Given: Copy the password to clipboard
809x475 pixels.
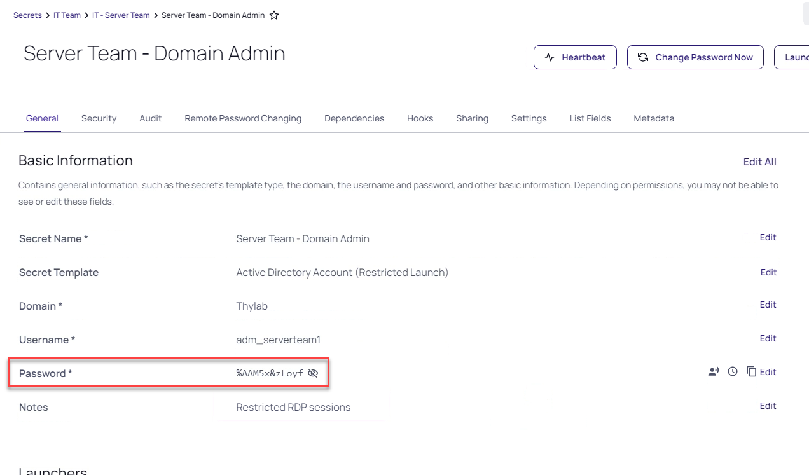Looking at the screenshot, I should pos(751,372).
